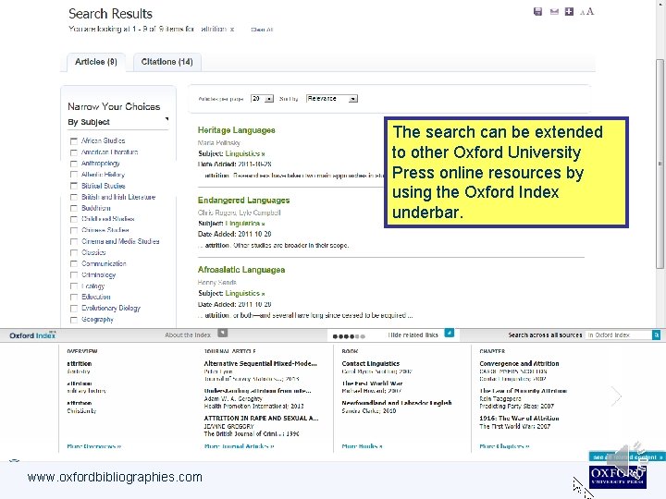Click the Oxford Index search magnifier button

[x=656, y=335]
